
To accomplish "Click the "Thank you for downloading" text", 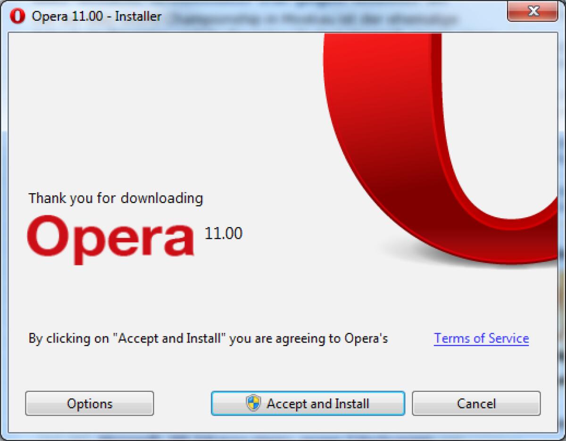I will (116, 198).
